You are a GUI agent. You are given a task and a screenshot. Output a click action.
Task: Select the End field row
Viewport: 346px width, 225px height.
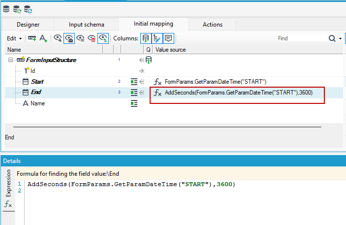pos(174,93)
